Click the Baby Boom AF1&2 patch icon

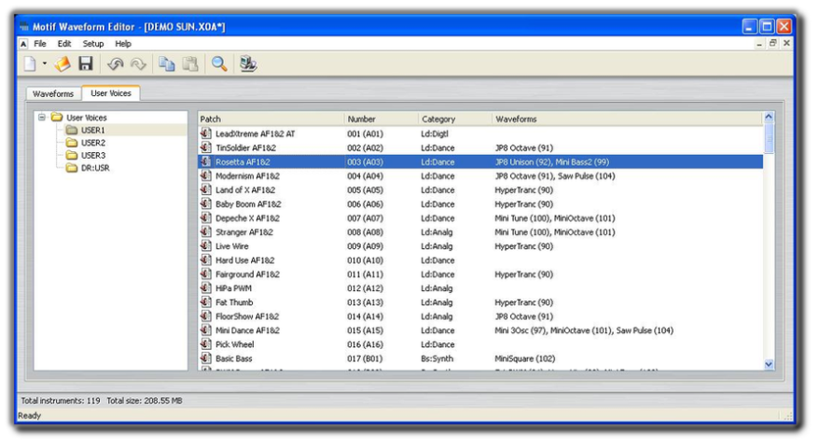pos(206,203)
